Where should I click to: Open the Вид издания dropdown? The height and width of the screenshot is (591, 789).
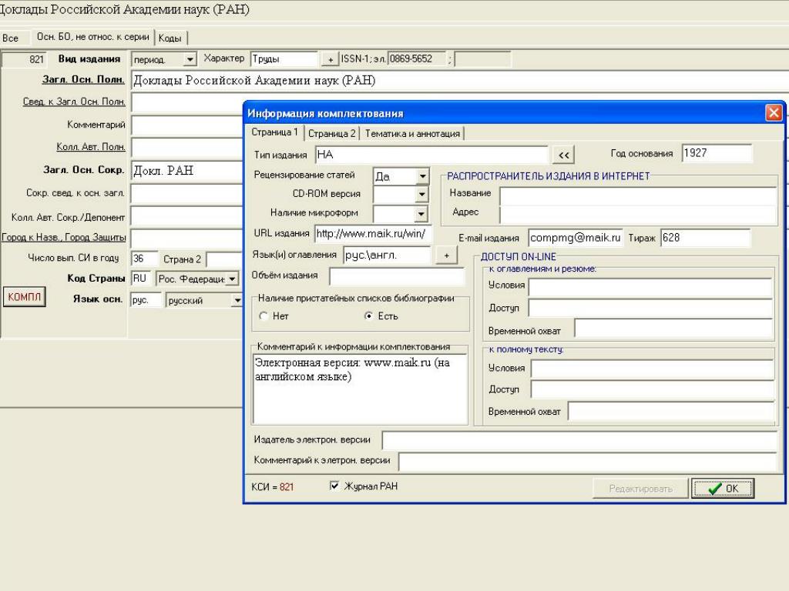pyautogui.click(x=190, y=59)
